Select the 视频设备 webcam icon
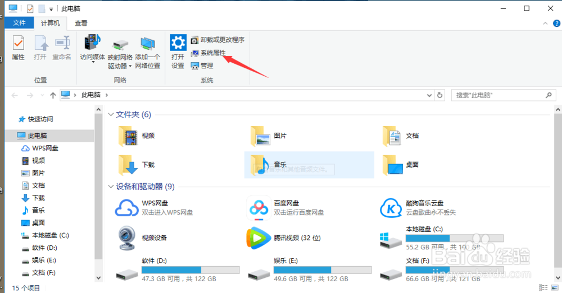562x293 pixels. 126,238
